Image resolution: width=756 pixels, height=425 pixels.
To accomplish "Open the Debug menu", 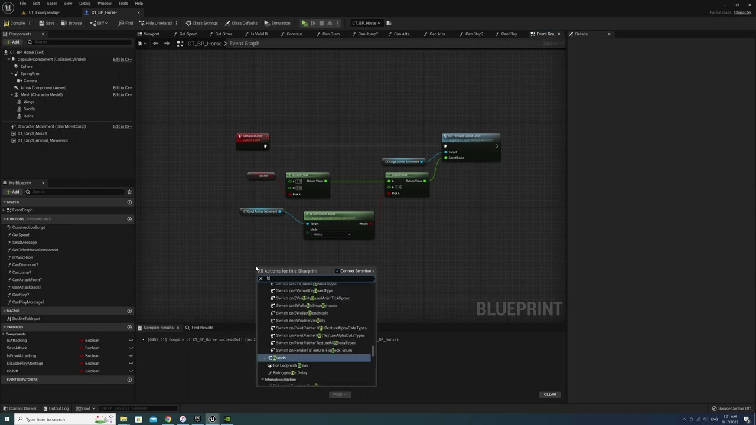I will coord(84,4).
